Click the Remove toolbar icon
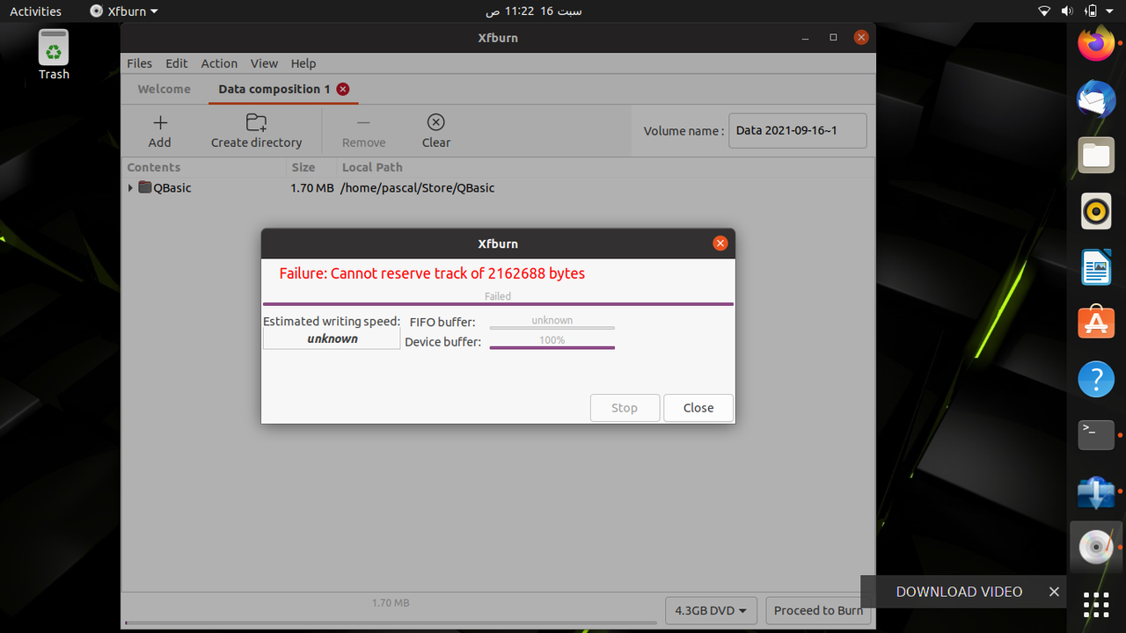 click(x=364, y=122)
